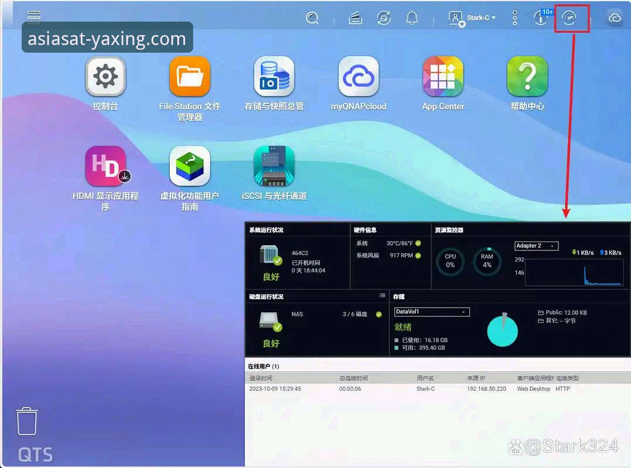
Task: Click the RAM 4% usage gauge
Action: pos(487,261)
